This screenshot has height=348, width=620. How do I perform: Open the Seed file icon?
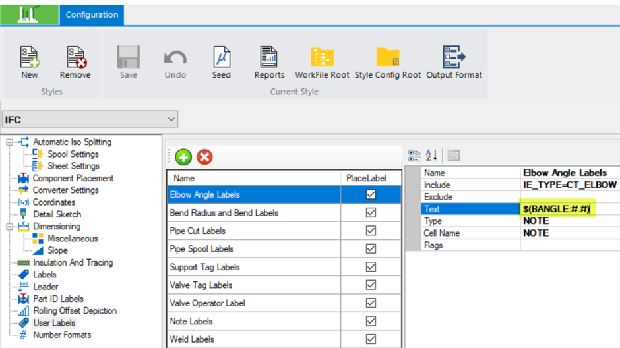(222, 57)
